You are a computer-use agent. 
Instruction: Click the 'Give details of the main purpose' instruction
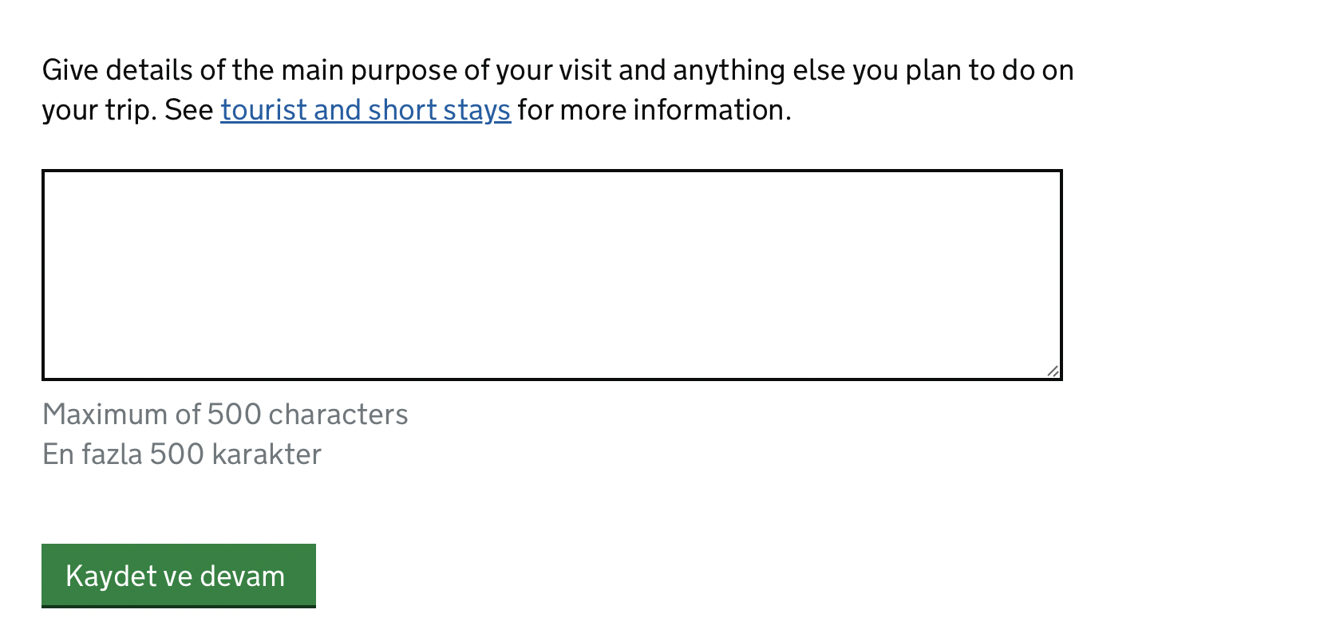pyautogui.click(x=558, y=90)
